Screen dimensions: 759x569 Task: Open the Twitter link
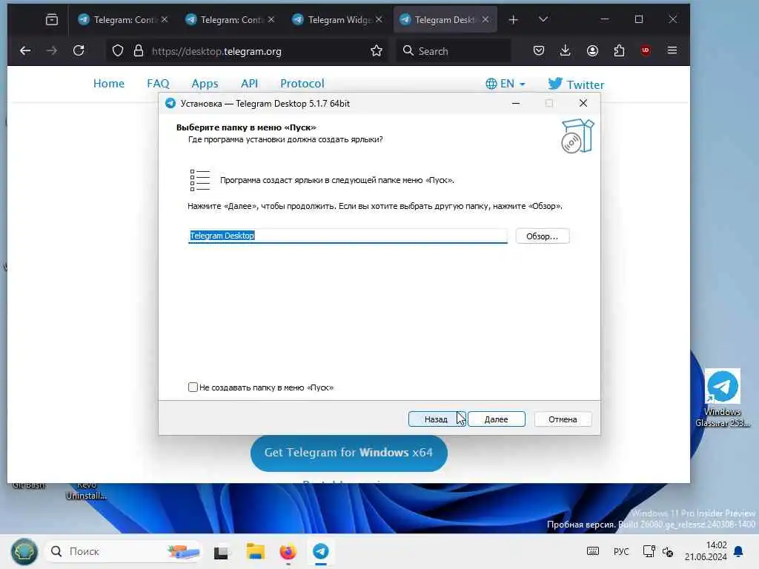576,84
